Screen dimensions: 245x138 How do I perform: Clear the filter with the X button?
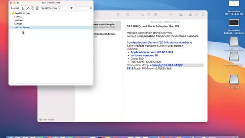[91, 8]
